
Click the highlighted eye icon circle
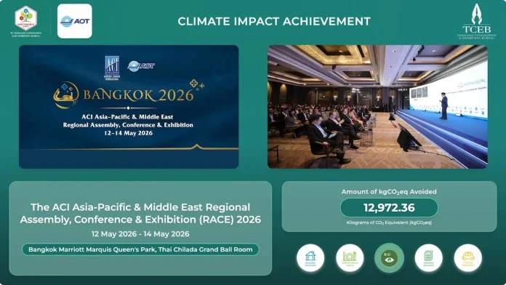389,258
